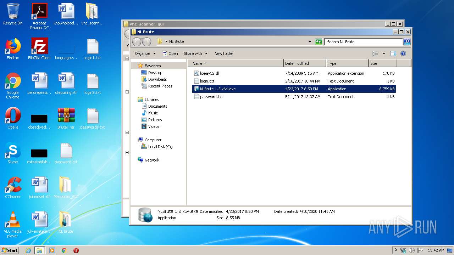
Task: Open the Organize menu
Action: point(145,53)
